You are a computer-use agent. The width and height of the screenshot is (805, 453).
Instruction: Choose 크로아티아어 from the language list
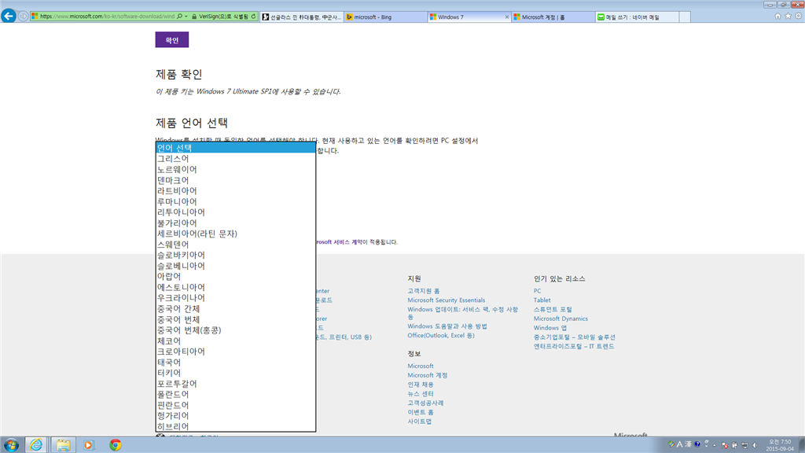[x=236, y=352]
